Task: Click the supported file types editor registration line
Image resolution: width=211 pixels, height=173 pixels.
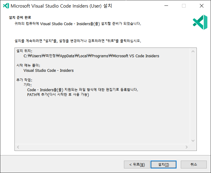Action: 83,90
